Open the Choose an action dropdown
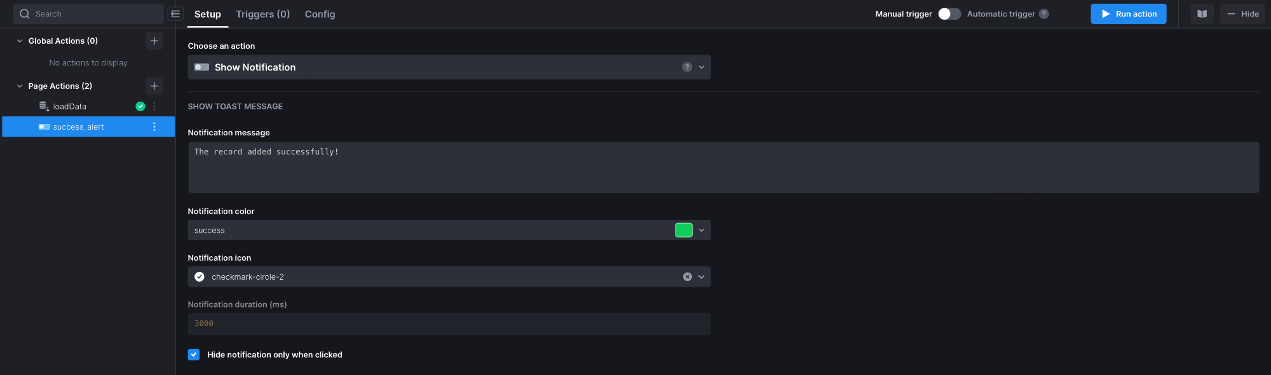The image size is (1271, 375). tap(449, 67)
